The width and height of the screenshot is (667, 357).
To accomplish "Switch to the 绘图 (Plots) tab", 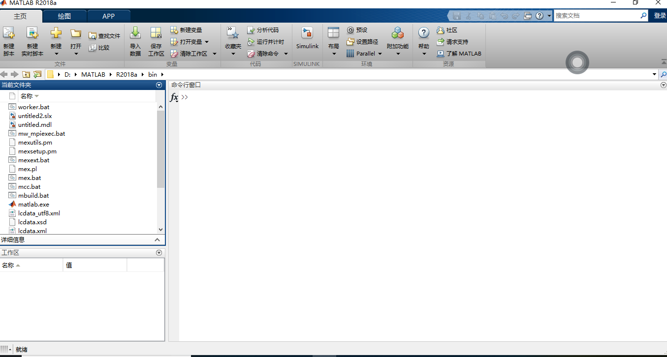I will click(64, 16).
